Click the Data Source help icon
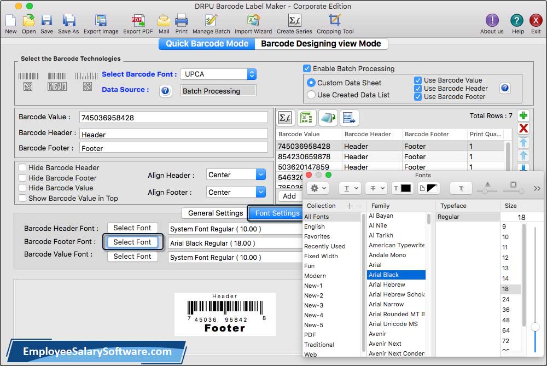The width and height of the screenshot is (547, 366). pos(165,91)
